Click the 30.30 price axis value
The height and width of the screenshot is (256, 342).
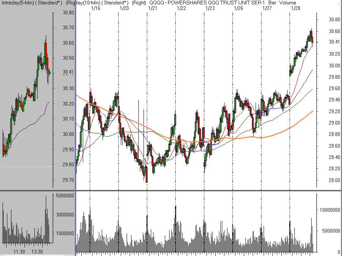pos(68,88)
